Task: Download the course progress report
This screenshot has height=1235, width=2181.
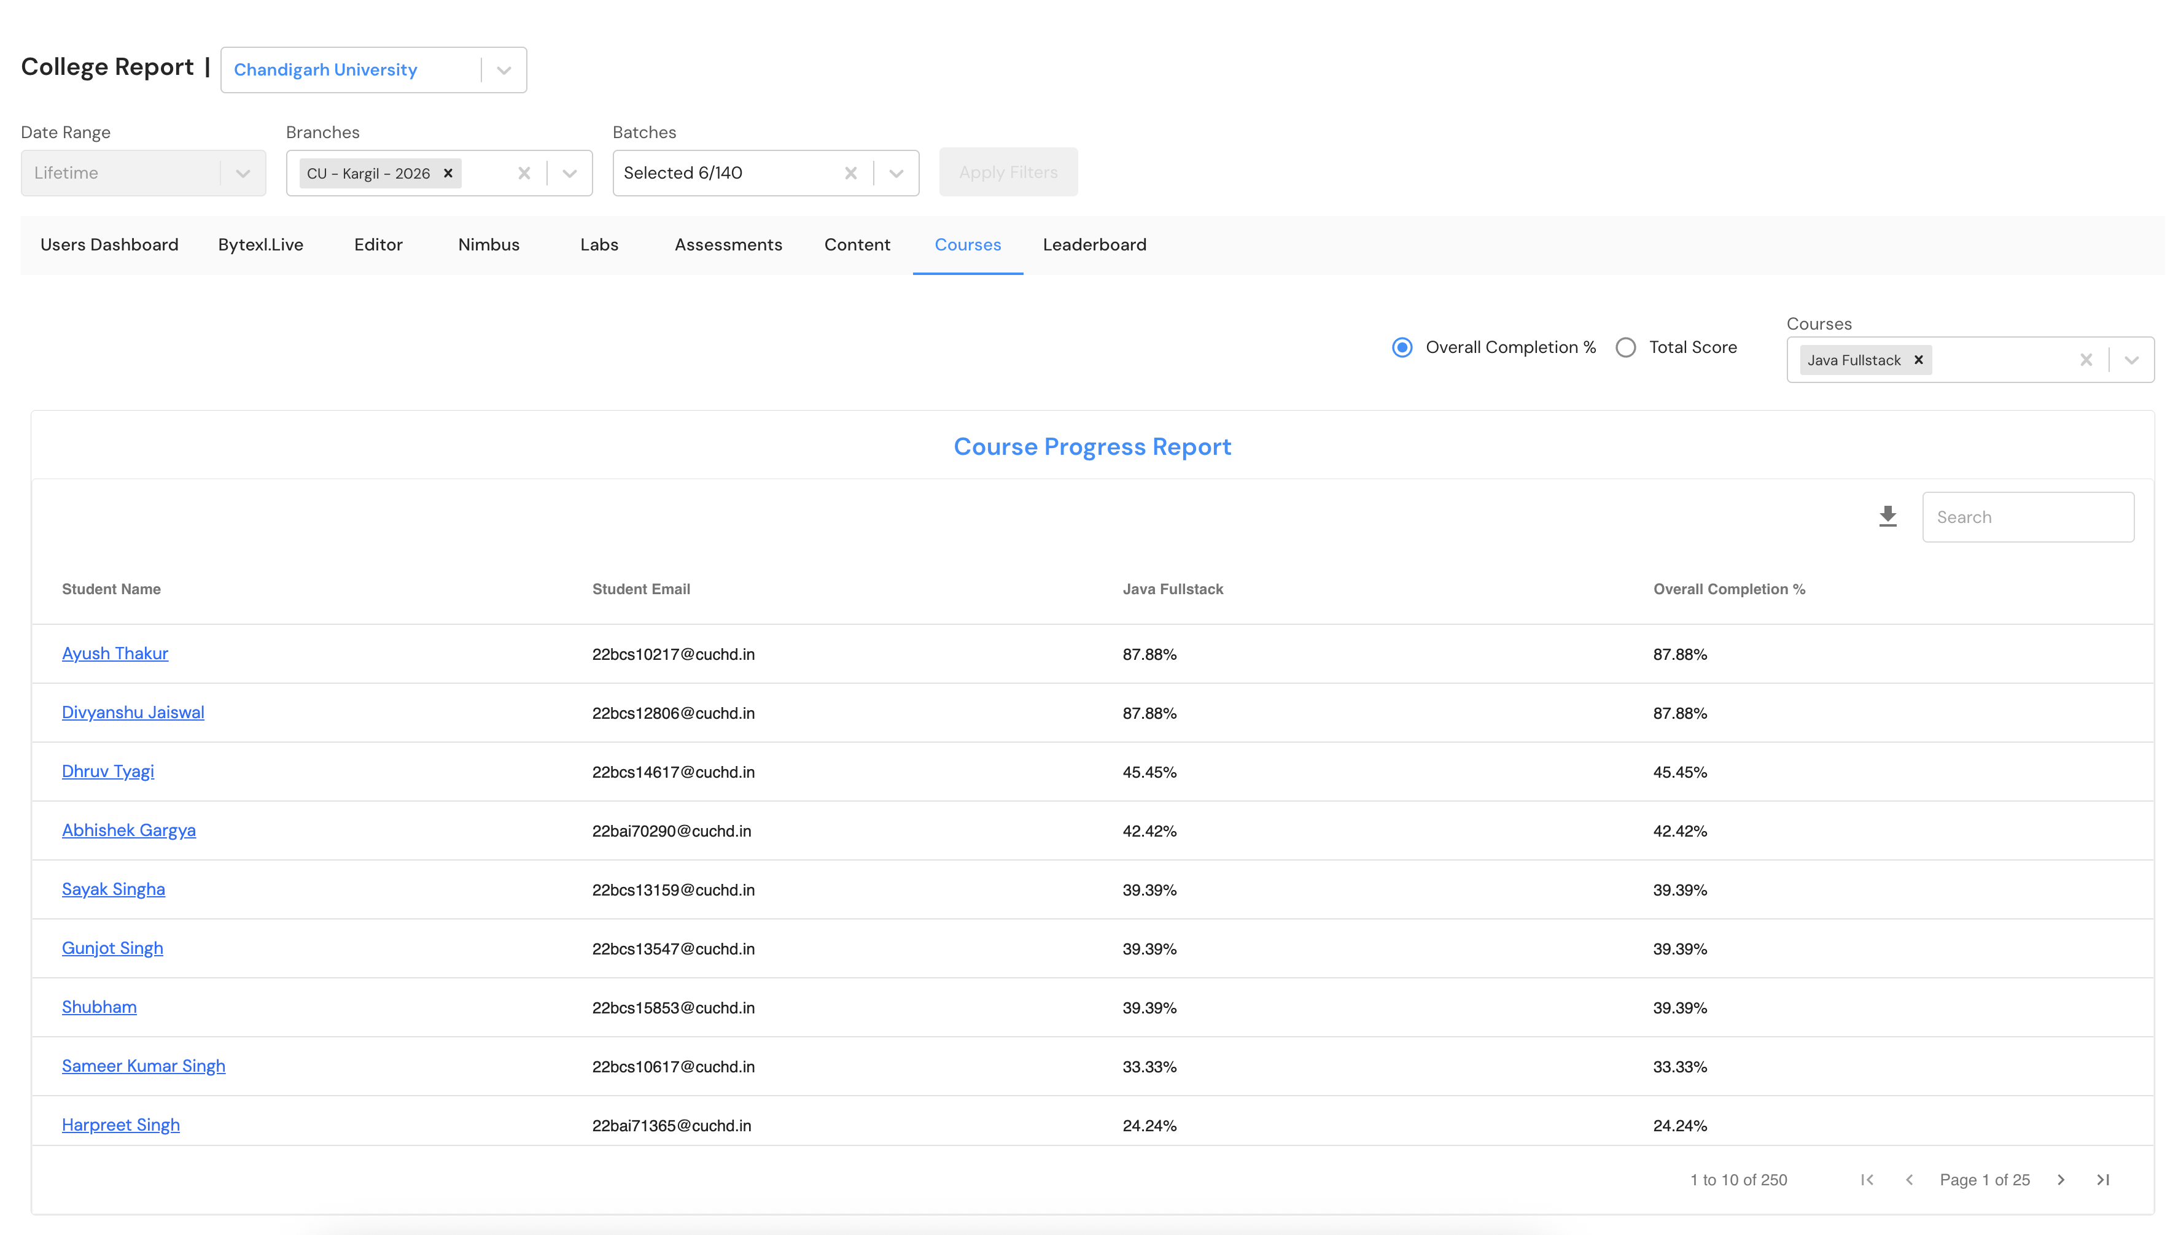Action: pos(1887,517)
